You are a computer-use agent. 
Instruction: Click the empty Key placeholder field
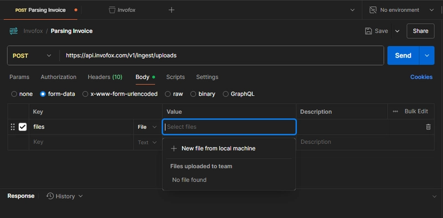[x=81, y=142]
